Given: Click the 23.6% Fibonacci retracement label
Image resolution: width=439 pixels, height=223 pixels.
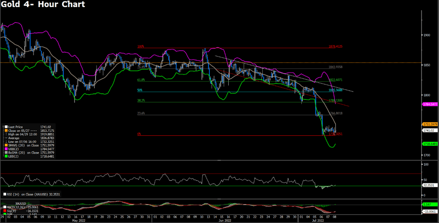Looking at the screenshot, I should click(141, 114).
